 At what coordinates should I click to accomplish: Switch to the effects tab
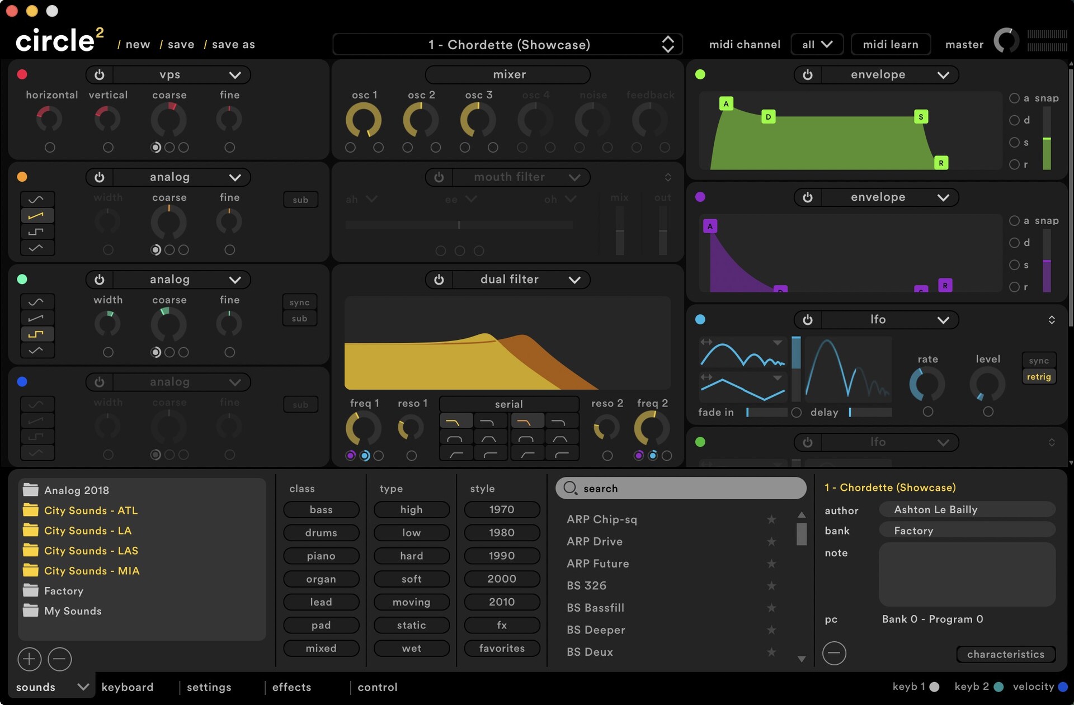291,687
